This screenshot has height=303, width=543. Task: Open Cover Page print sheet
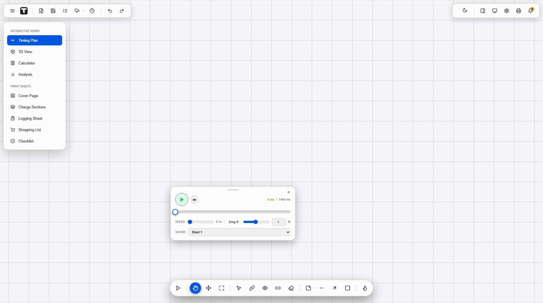(x=35, y=96)
